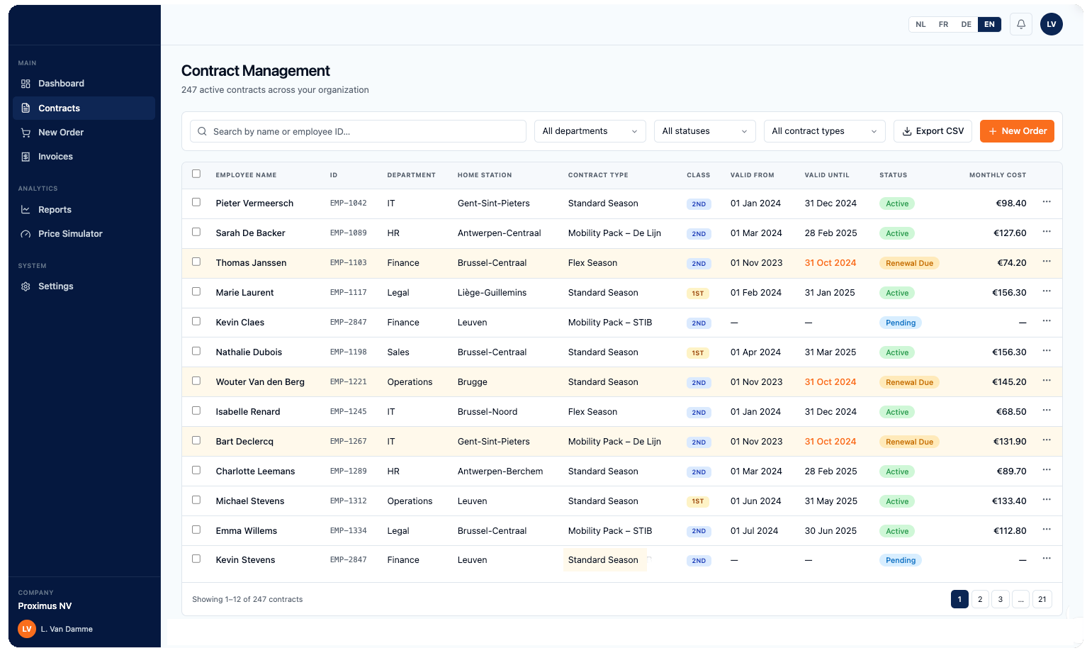Open row actions for Bart Declercq
The image size is (1087, 653).
click(1046, 440)
